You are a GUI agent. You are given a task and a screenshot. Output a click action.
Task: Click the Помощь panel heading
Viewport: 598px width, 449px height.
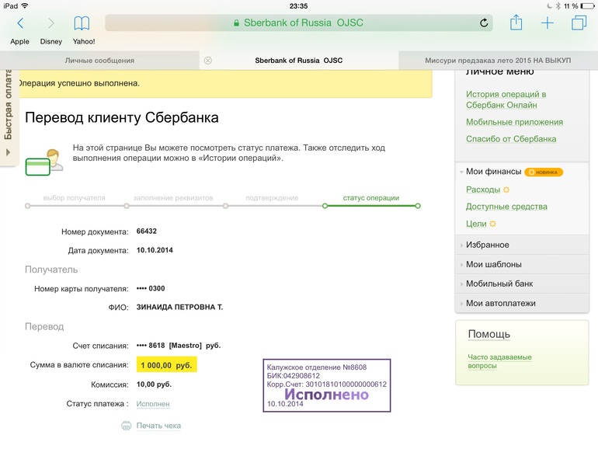[x=489, y=334]
